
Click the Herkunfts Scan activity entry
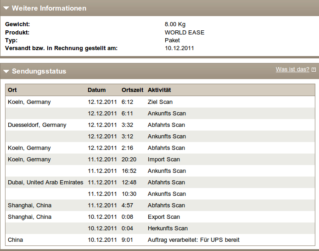(x=168, y=228)
